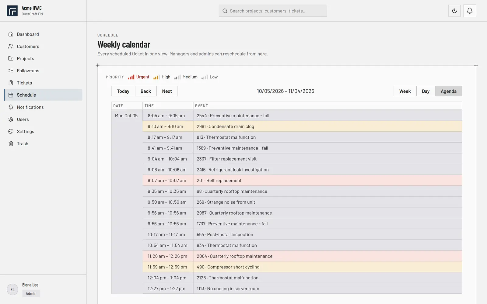Click the Admin role badge
The width and height of the screenshot is (487, 304).
(31, 293)
